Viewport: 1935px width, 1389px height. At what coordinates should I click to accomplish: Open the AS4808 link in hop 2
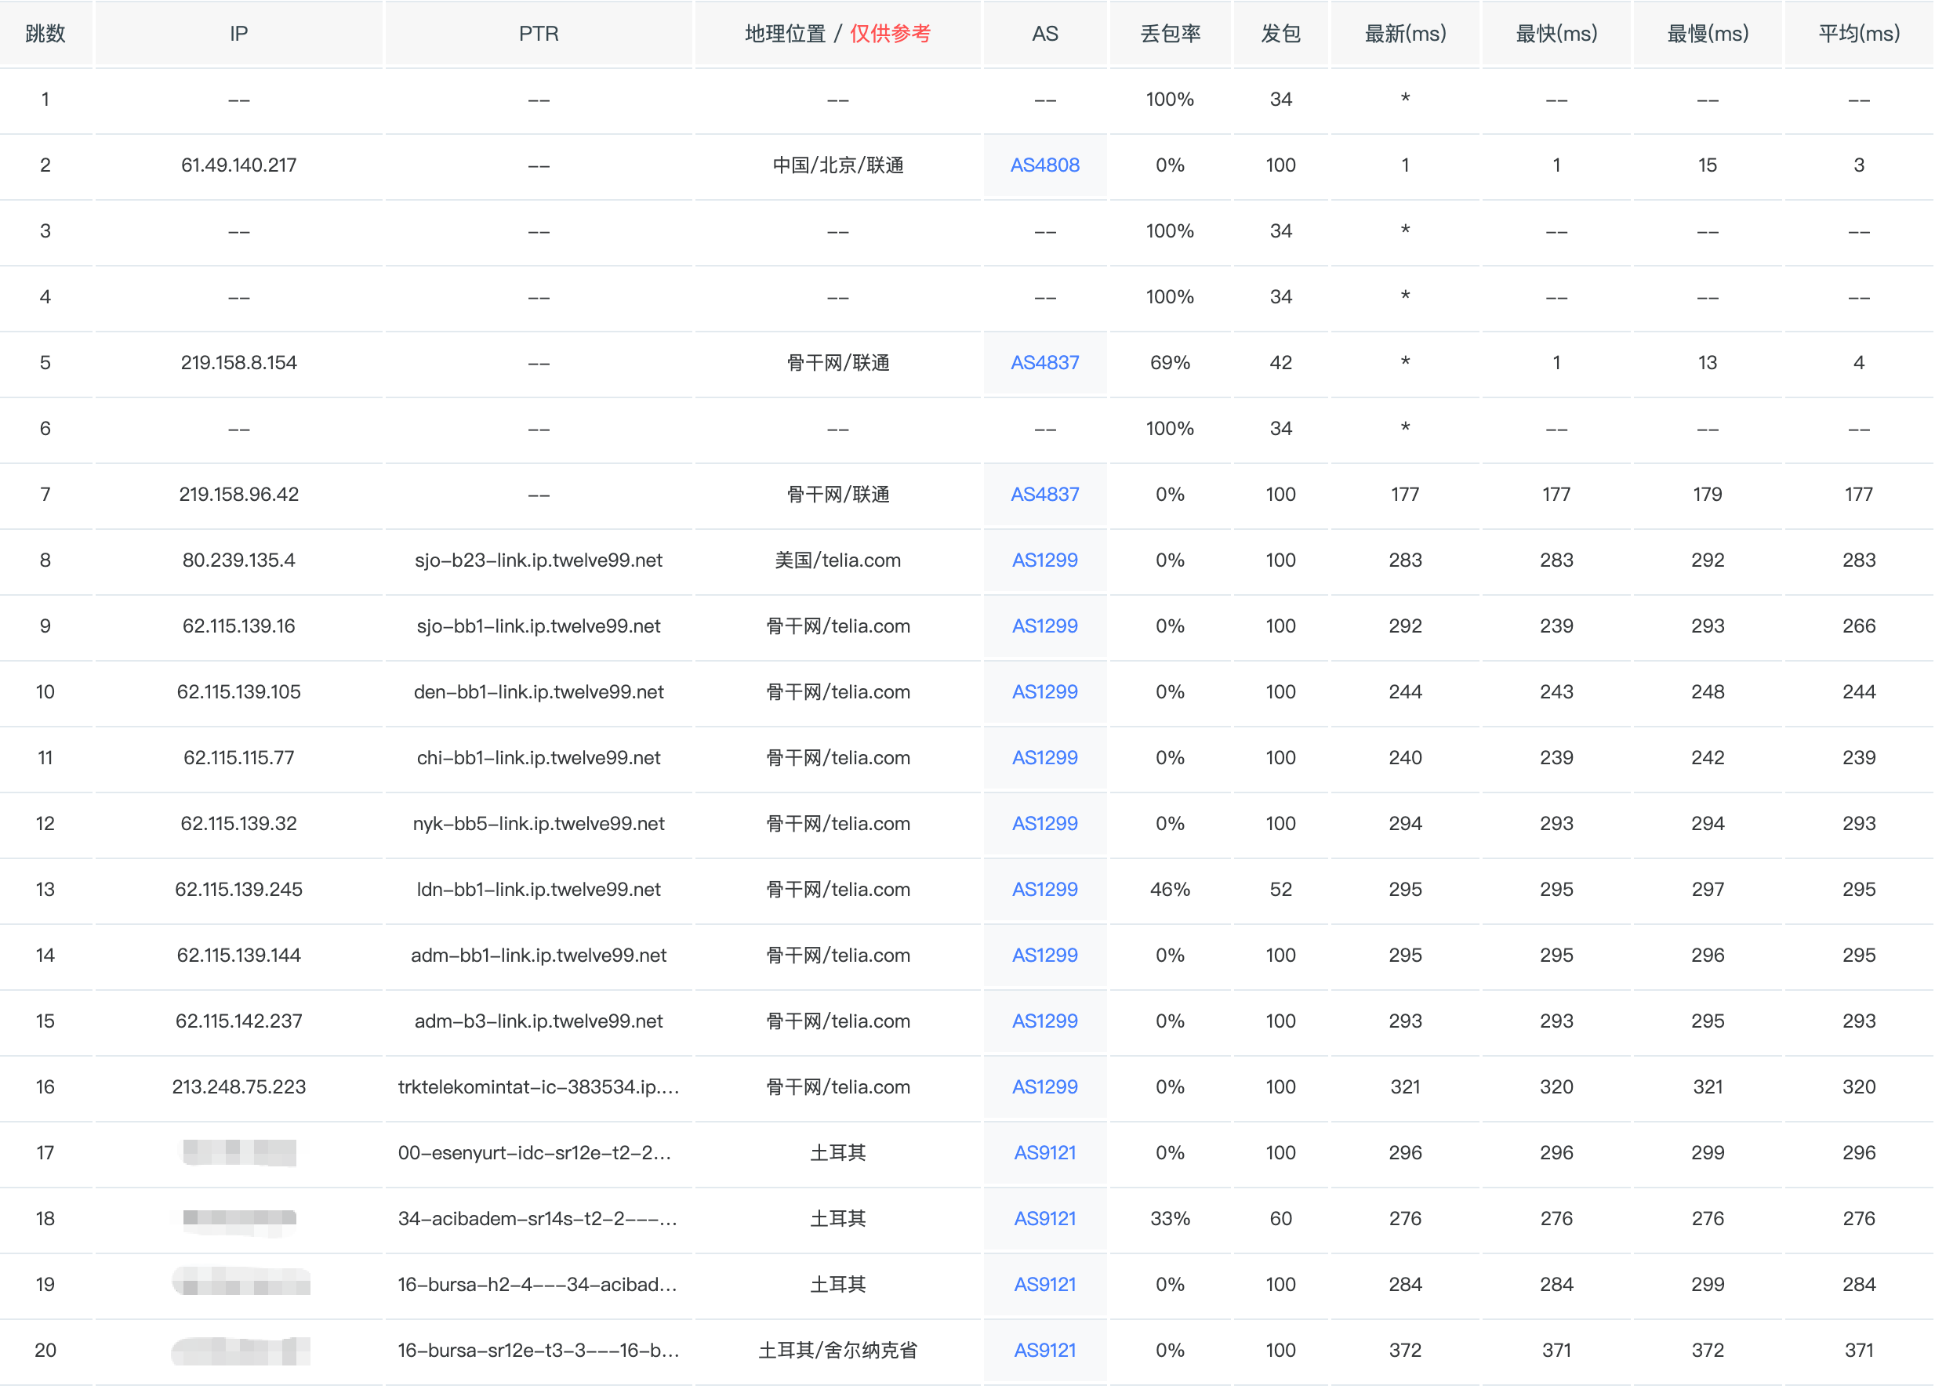click(1044, 165)
